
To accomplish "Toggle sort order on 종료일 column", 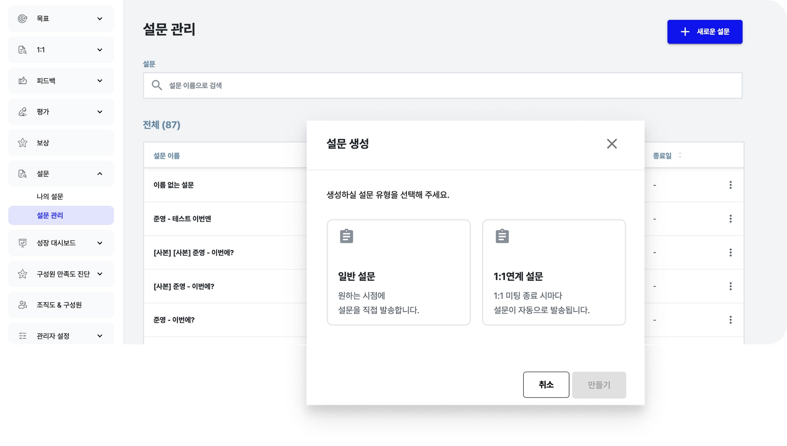I will click(680, 155).
